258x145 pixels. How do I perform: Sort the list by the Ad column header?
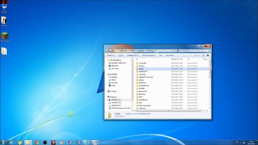[x=137, y=59]
